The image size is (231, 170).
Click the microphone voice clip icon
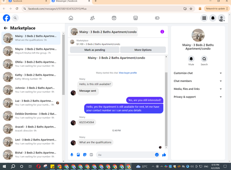[72, 155]
